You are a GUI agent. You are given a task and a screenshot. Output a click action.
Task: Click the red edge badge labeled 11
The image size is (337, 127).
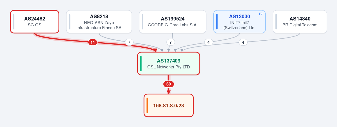(93, 43)
